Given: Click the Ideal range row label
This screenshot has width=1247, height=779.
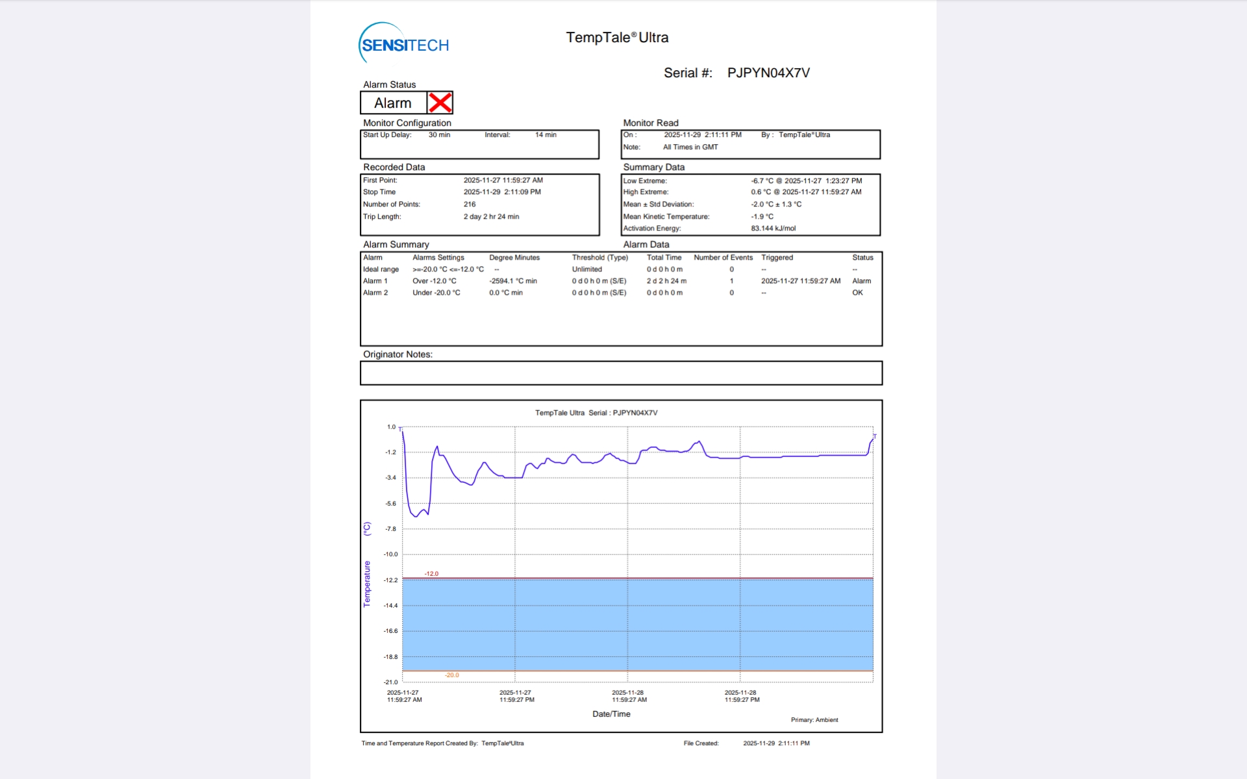Looking at the screenshot, I should coord(381,269).
